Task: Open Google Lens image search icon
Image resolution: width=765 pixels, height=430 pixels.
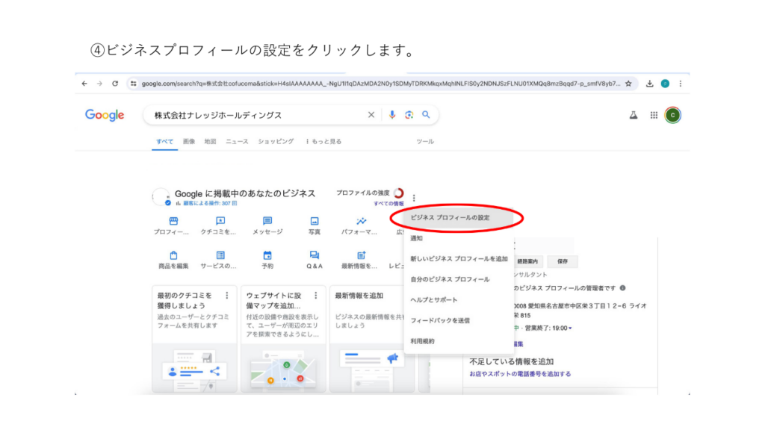Action: pyautogui.click(x=409, y=115)
